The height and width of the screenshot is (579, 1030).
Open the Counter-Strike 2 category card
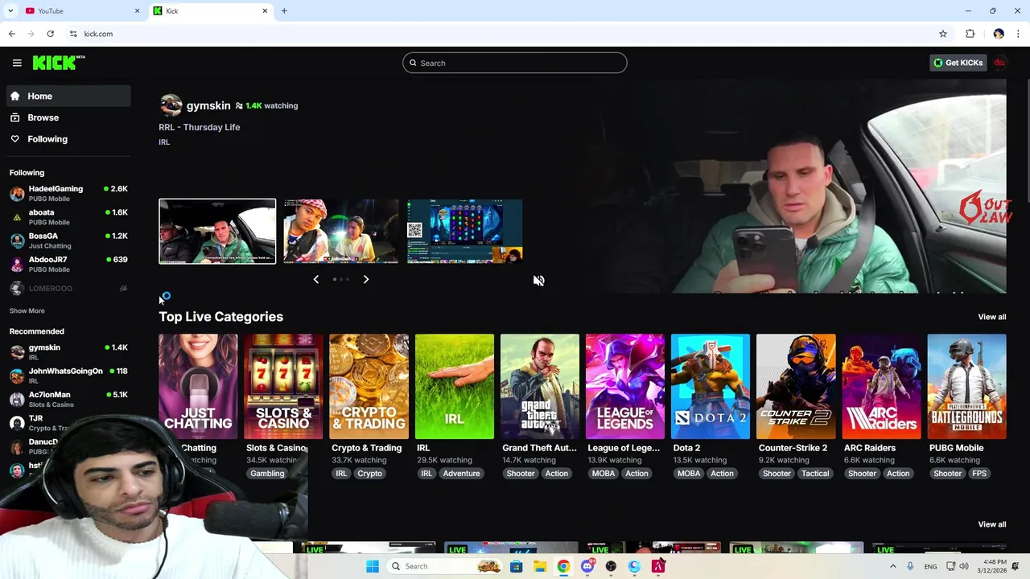(x=795, y=387)
